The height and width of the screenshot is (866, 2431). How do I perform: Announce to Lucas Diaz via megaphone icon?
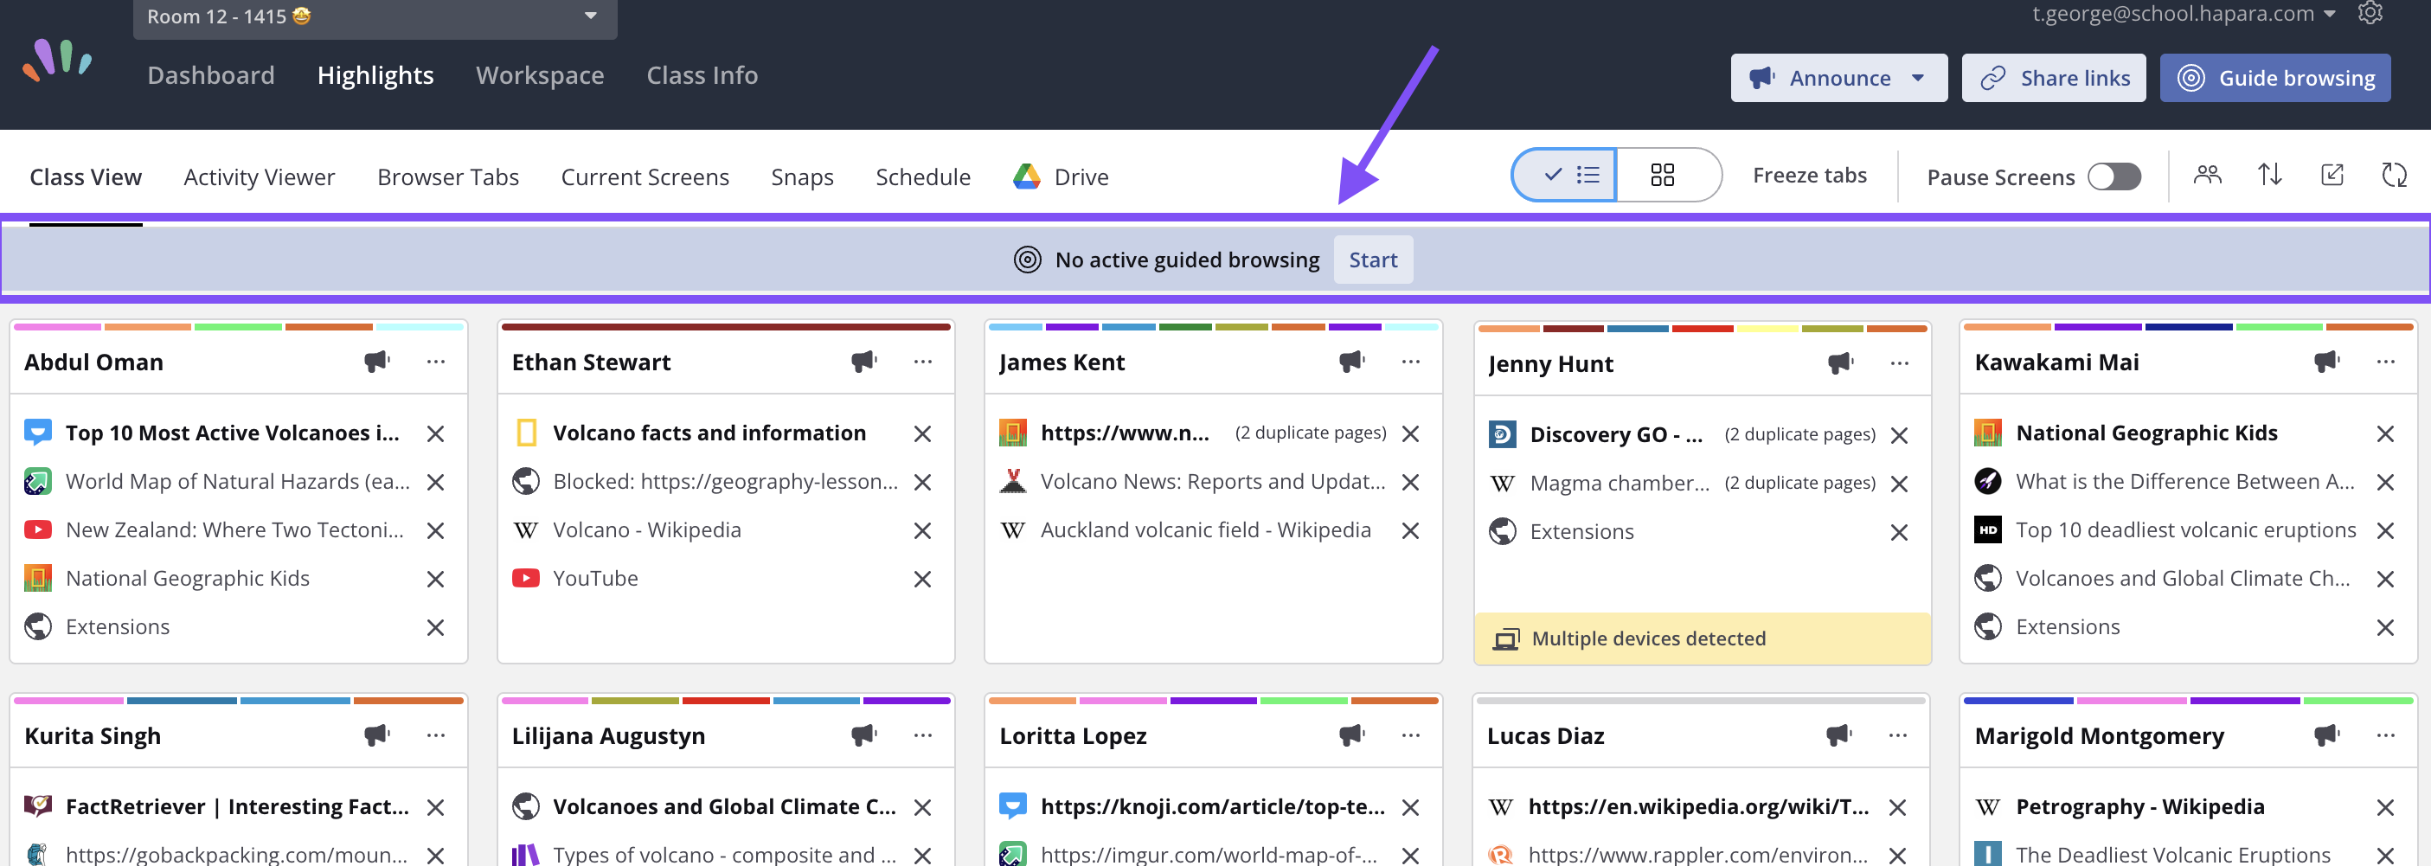pos(1838,734)
